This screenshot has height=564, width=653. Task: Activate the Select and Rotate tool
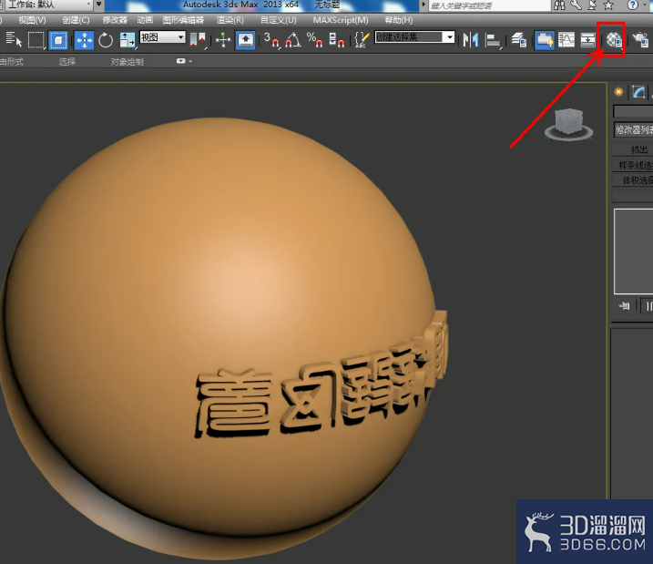pos(106,40)
